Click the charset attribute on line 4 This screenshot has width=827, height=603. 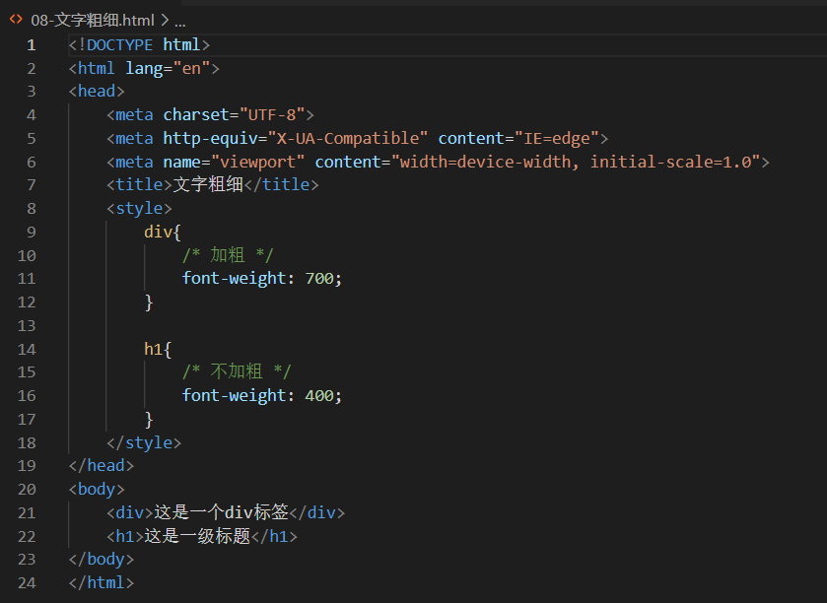[196, 114]
